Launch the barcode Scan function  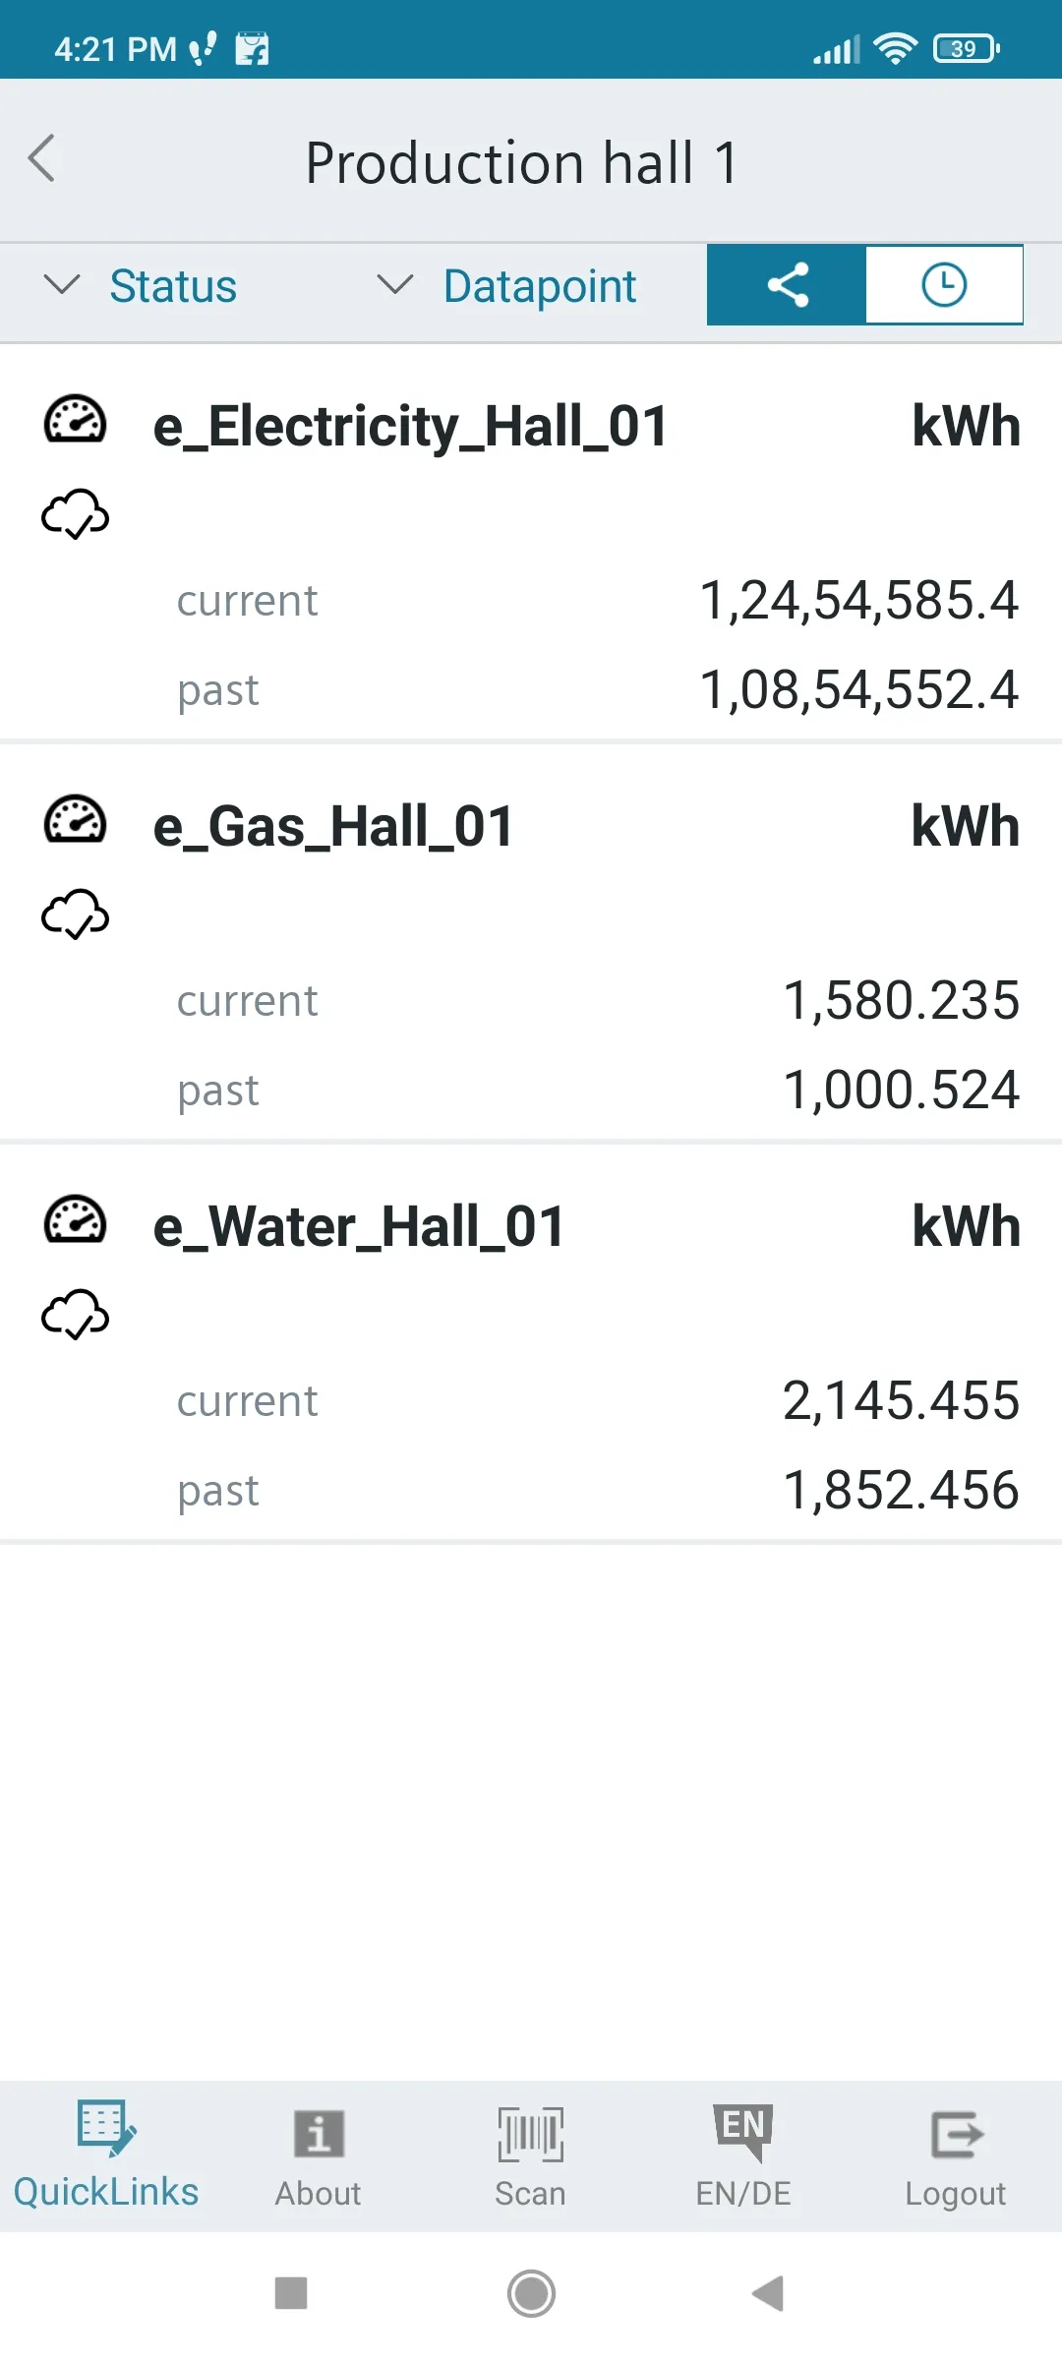531,2155
